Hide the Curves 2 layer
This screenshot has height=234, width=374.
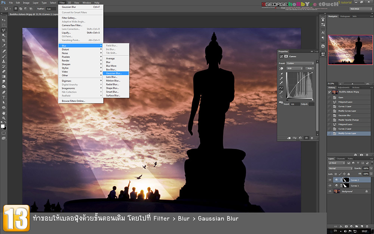(x=330, y=180)
